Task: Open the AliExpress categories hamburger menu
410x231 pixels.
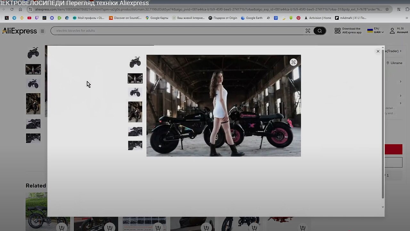Action: (42, 31)
